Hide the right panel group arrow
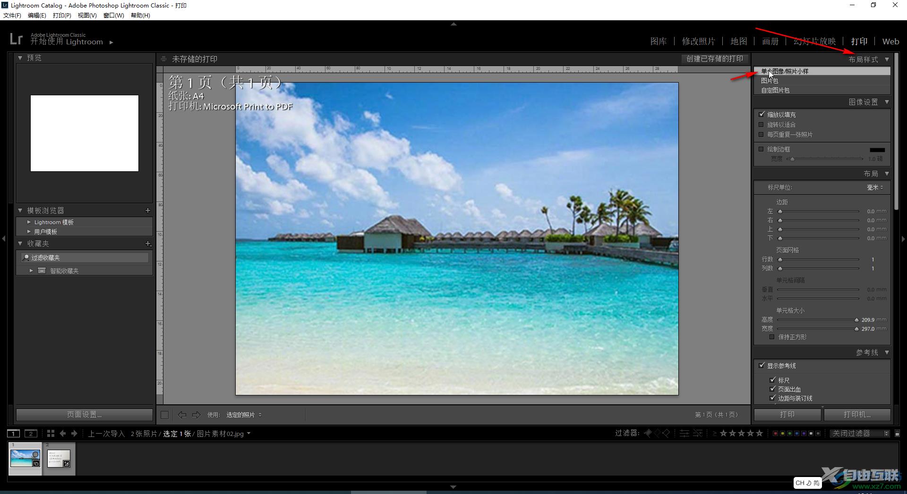Screen dimensions: 907x494 click(x=903, y=239)
